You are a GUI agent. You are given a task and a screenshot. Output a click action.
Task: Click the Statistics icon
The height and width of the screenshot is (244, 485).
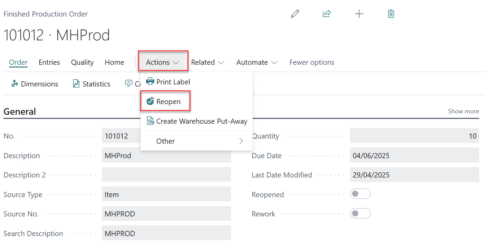tap(76, 84)
